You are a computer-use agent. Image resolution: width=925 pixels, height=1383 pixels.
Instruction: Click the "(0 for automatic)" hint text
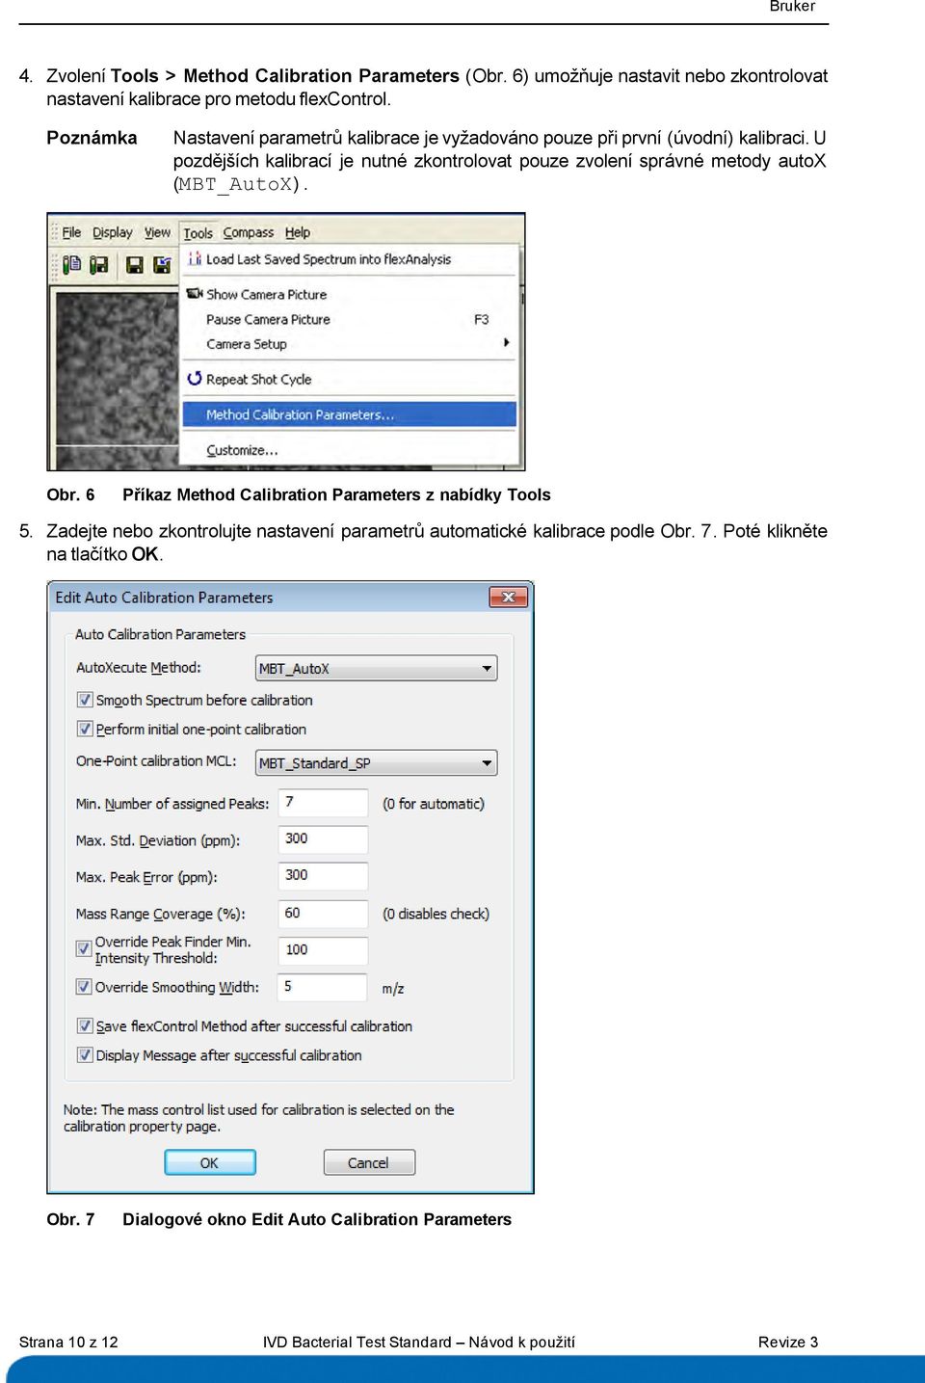pyautogui.click(x=433, y=803)
